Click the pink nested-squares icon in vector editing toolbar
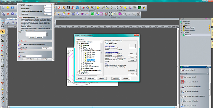 (x=120, y=14)
